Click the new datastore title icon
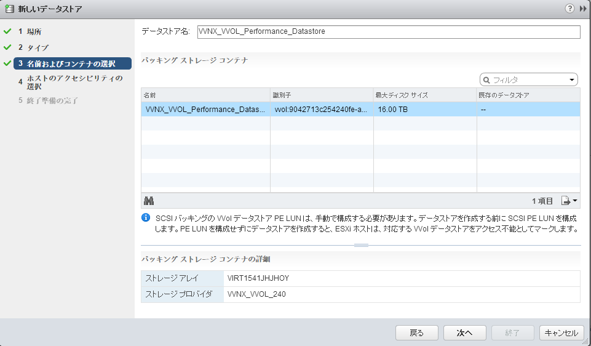The image size is (591, 346). pyautogui.click(x=9, y=8)
